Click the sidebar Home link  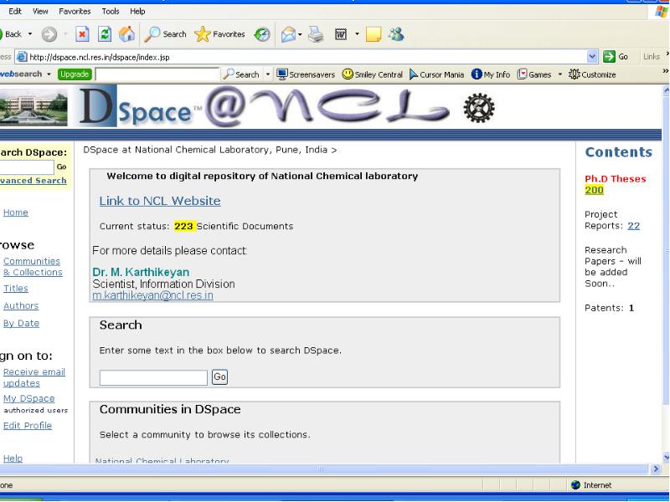[16, 213]
